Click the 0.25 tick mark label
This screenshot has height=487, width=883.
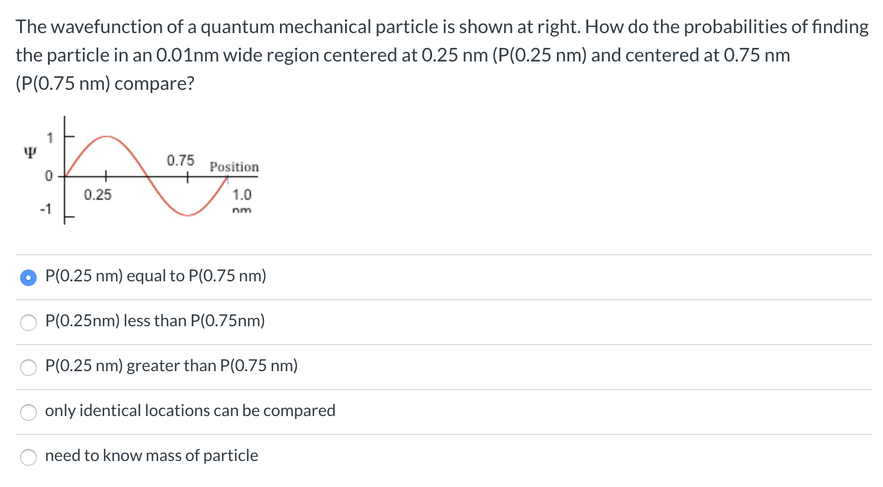[98, 194]
